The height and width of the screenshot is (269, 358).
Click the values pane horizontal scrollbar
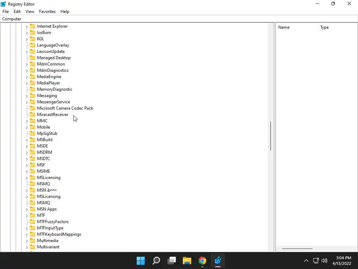[x=297, y=249]
